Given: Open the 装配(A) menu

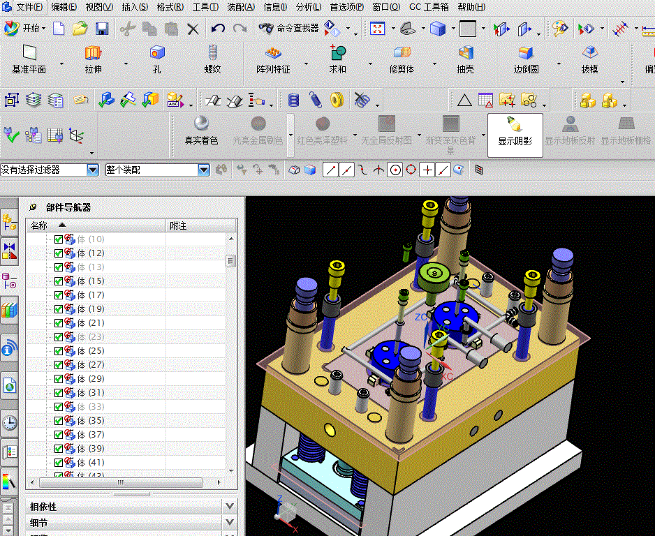Looking at the screenshot, I should 241,7.
